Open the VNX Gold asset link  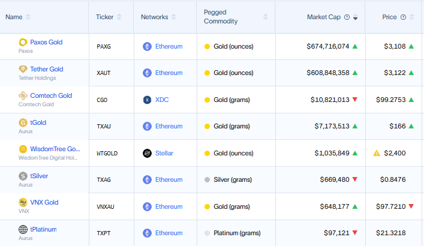tap(44, 202)
